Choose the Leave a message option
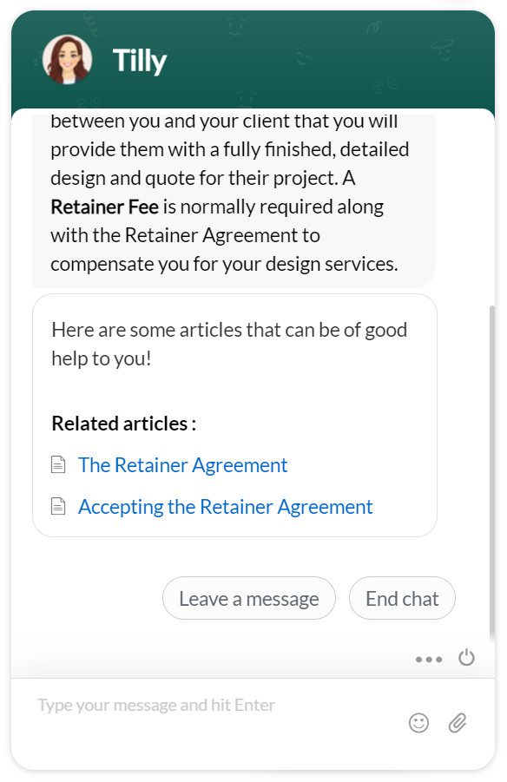The height and width of the screenshot is (782, 507). point(249,599)
